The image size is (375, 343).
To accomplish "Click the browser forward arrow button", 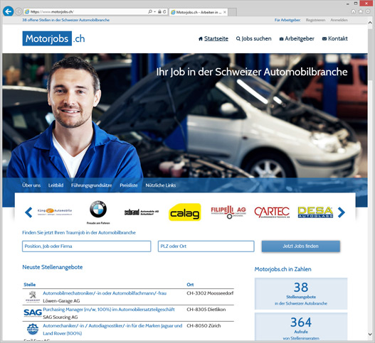I will click(x=19, y=11).
